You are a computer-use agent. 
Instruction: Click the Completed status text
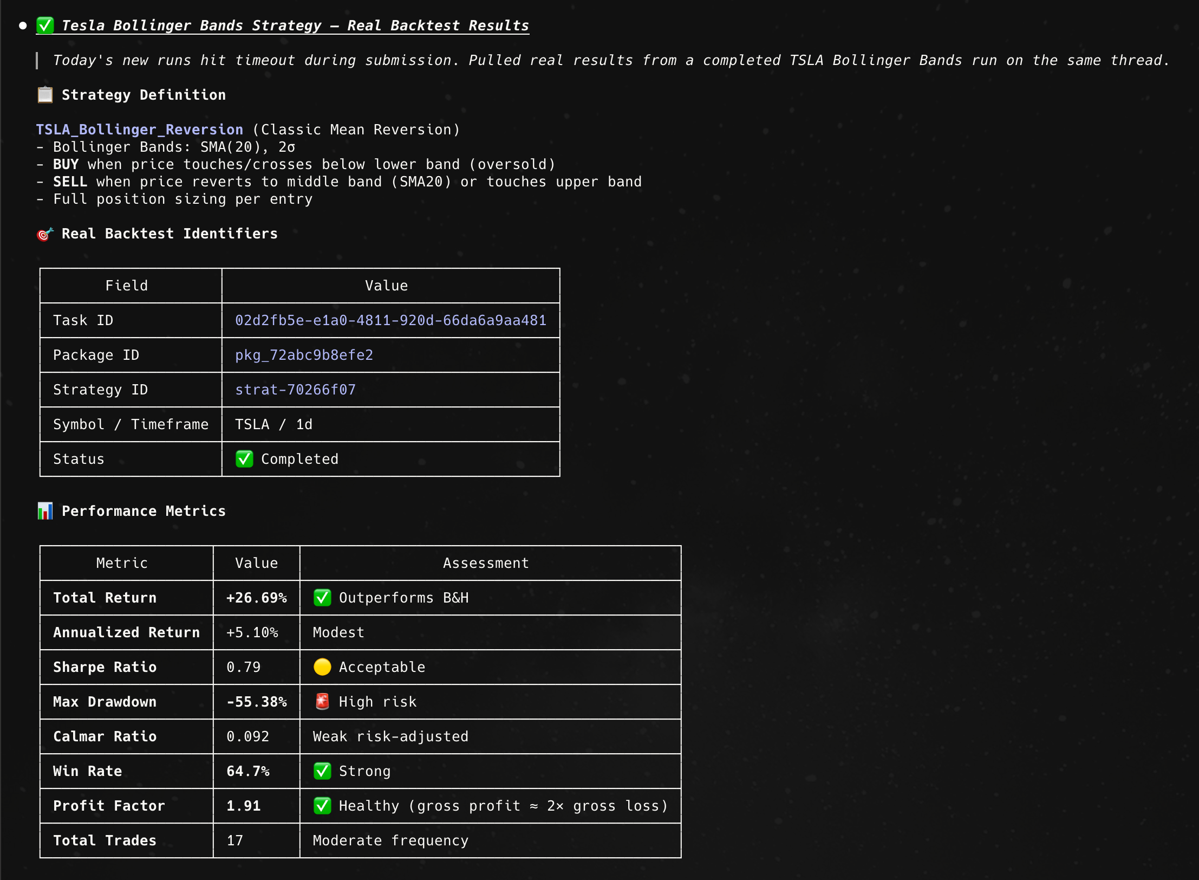299,459
